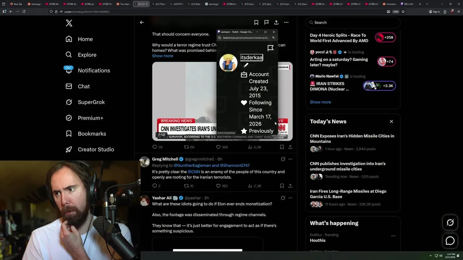Reply to Greg Mitchell's post (2 replies)
Screen dimensions: 463x260
(156, 186)
